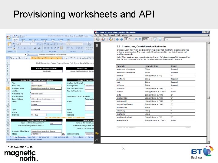
Task: Go to next page in Adobe Reader
Action: click(x=121, y=39)
